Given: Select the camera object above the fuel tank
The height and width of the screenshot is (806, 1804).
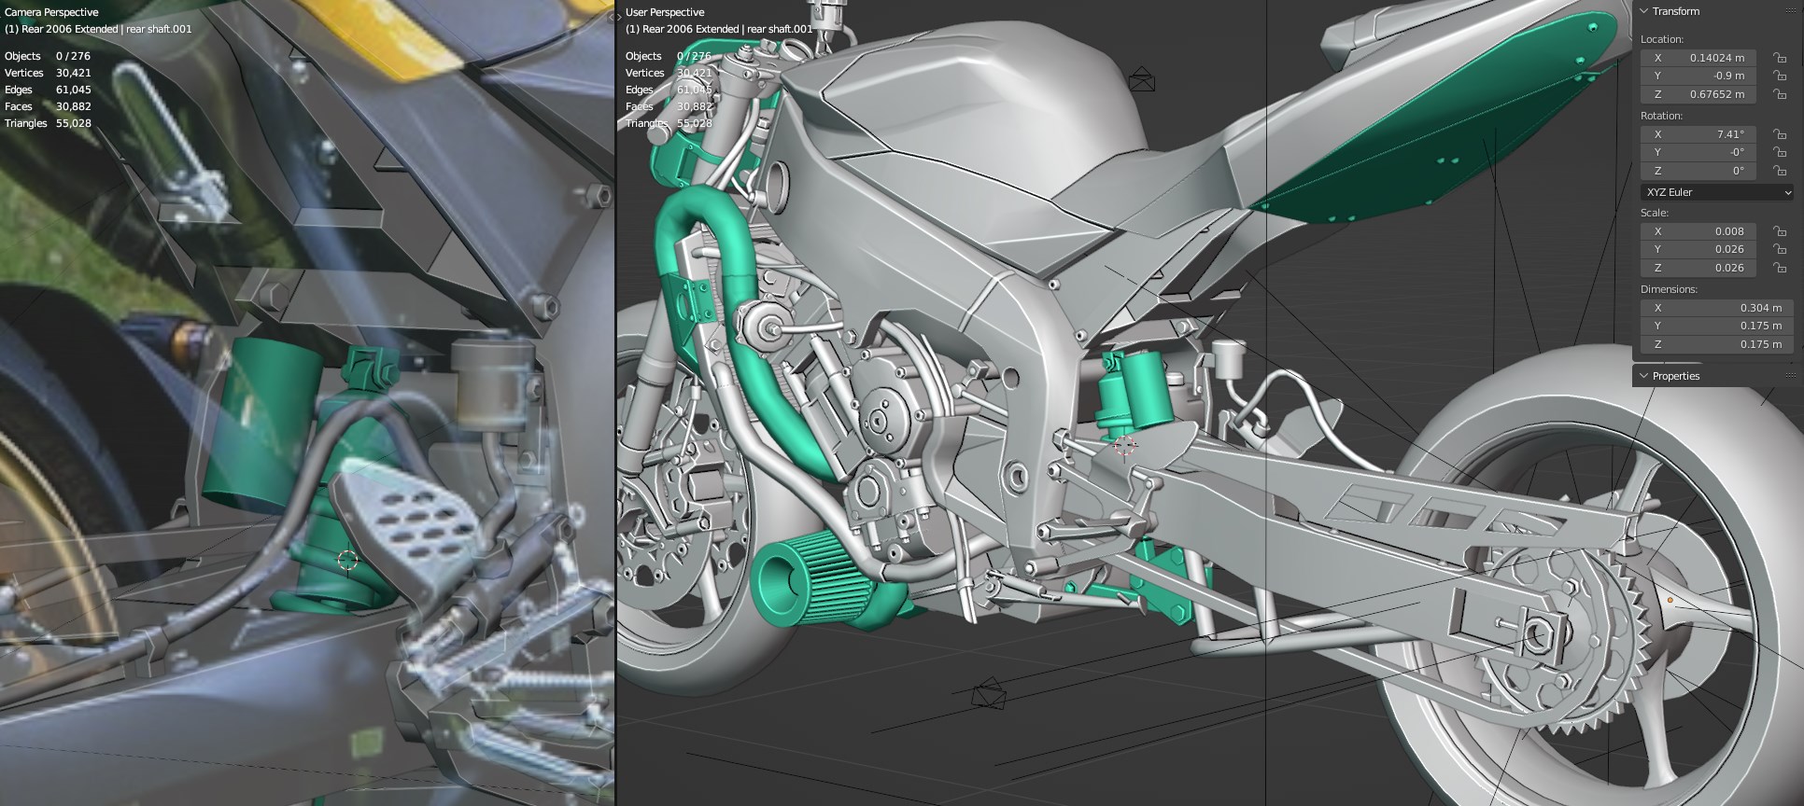Looking at the screenshot, I should pos(1142,79).
